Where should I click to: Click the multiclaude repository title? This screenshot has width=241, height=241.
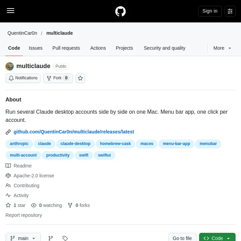coord(33,66)
